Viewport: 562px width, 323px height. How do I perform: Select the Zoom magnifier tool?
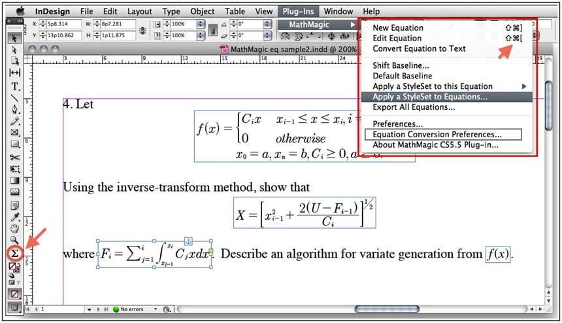(x=14, y=240)
